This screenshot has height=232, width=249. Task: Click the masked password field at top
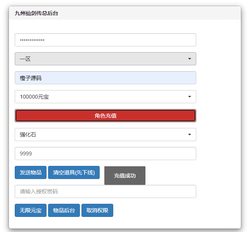click(x=105, y=40)
